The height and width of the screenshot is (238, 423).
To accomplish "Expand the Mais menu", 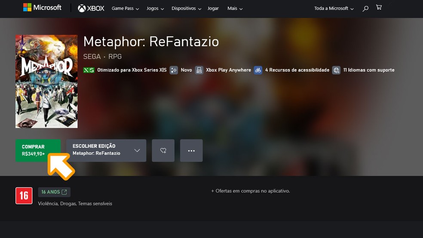I will pyautogui.click(x=235, y=8).
